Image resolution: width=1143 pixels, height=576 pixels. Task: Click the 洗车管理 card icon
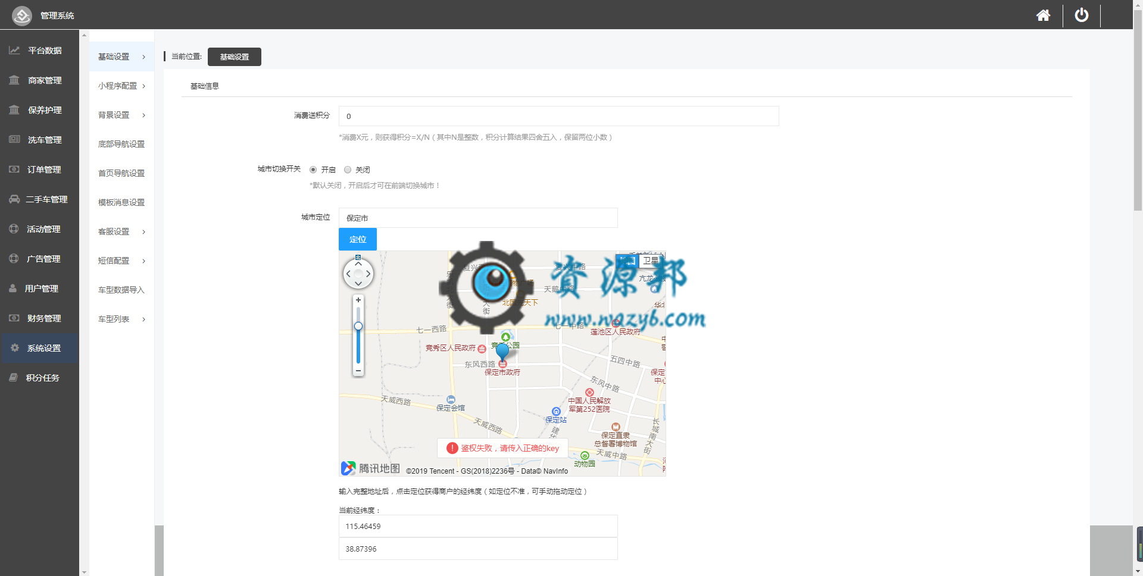(14, 140)
